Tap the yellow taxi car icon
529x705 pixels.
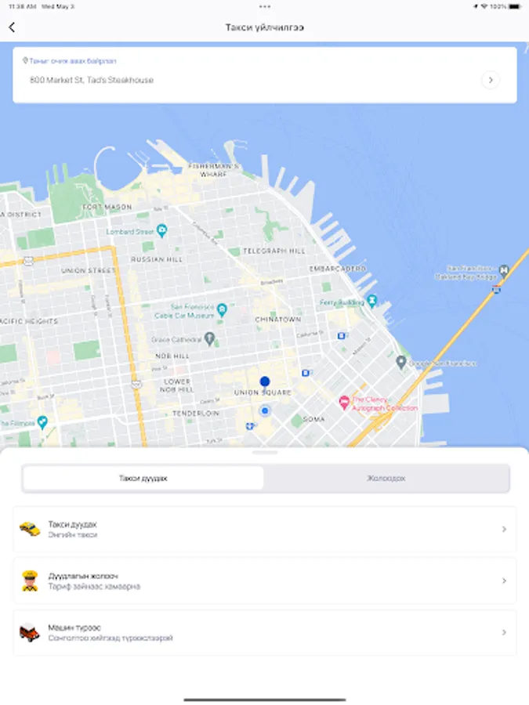point(30,529)
